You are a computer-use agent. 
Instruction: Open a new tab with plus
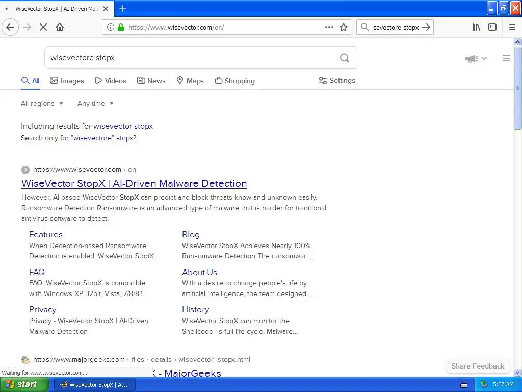(123, 8)
